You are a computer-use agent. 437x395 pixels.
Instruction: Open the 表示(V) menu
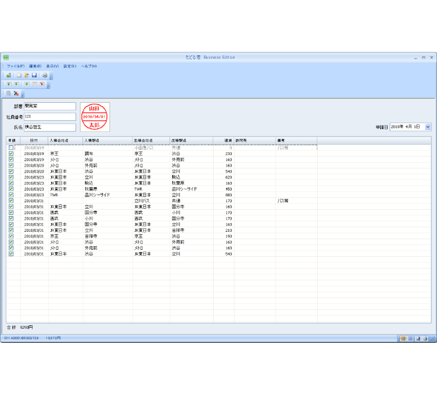tap(52, 66)
